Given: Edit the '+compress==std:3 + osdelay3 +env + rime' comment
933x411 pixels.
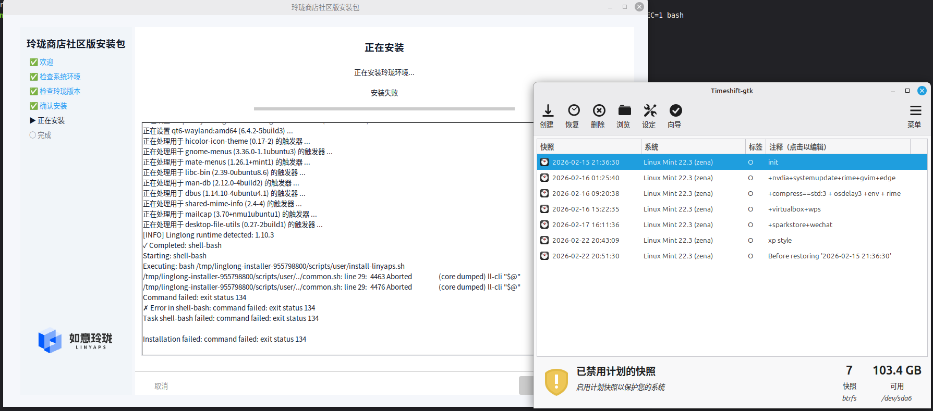Looking at the screenshot, I should 834,193.
